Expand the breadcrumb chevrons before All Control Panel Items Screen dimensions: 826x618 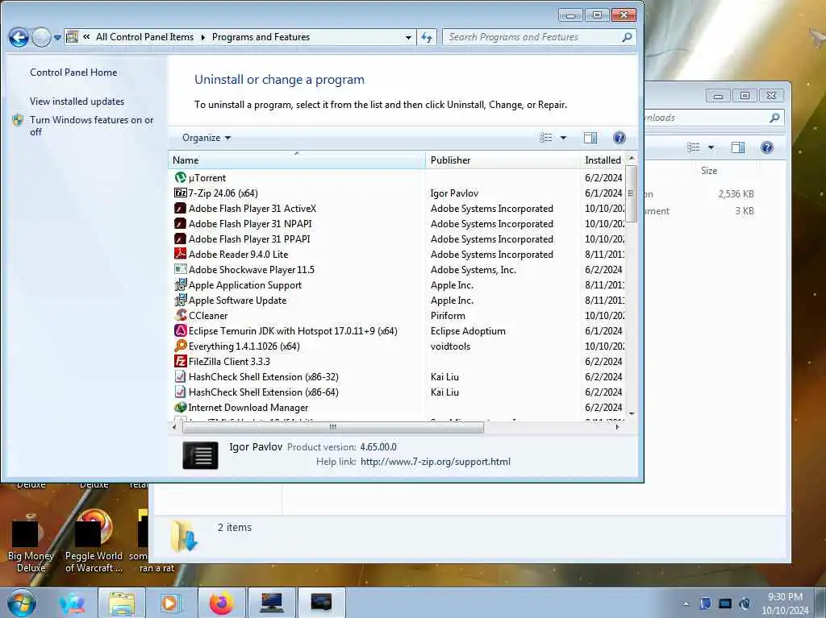(86, 37)
